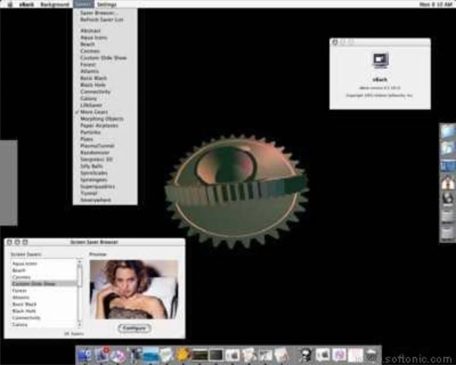Viewport: 456px width, 365px height.
Task: Launch the yellow sunflower dock icon
Action: coord(183,355)
